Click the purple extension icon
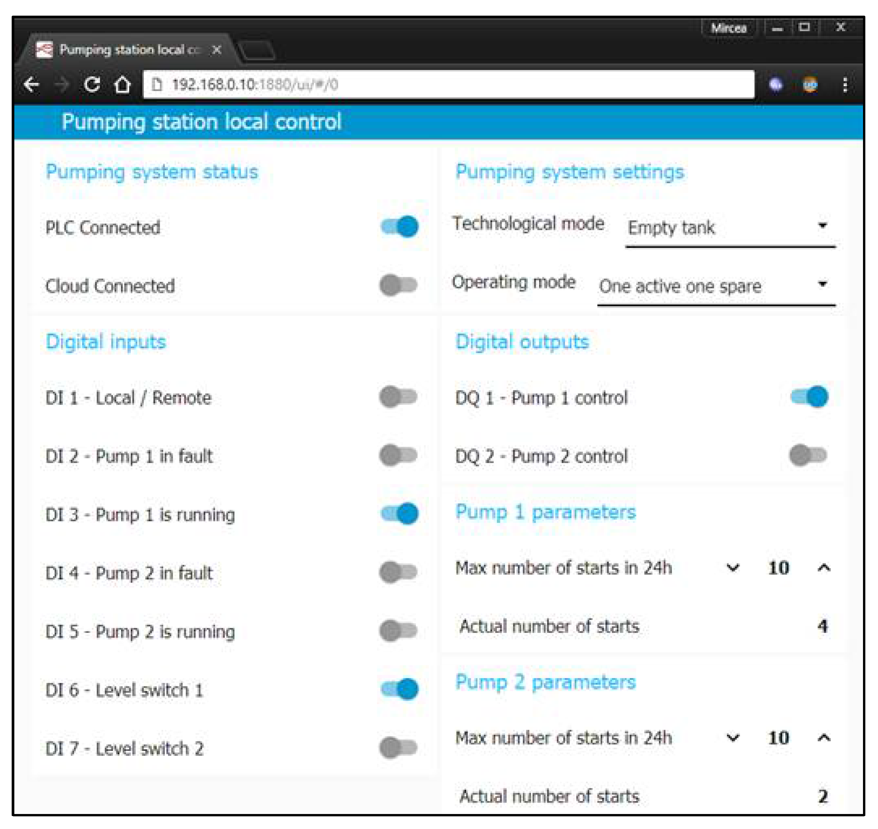 (775, 84)
